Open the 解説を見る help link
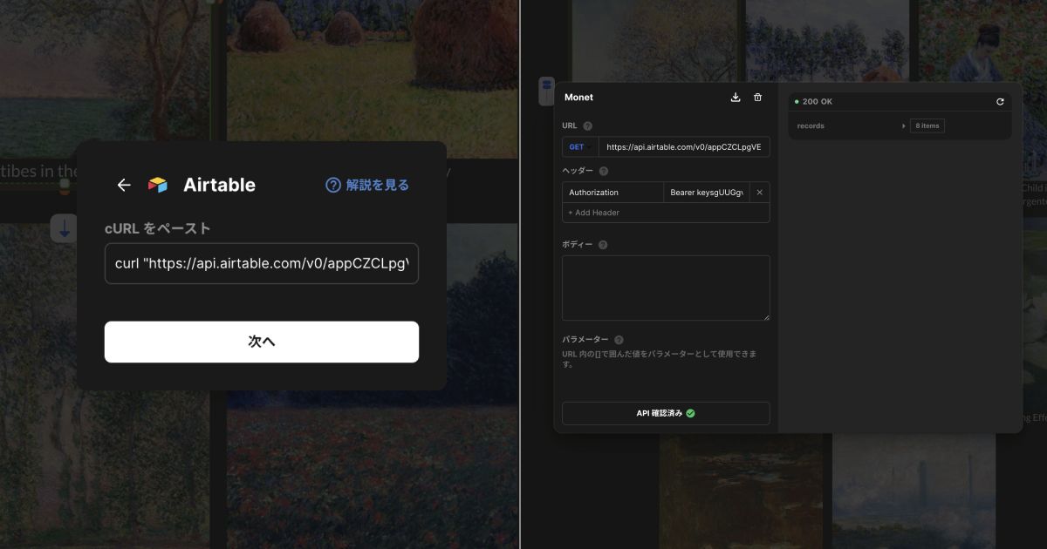Viewport: 1047px width, 549px height. pyautogui.click(x=367, y=185)
